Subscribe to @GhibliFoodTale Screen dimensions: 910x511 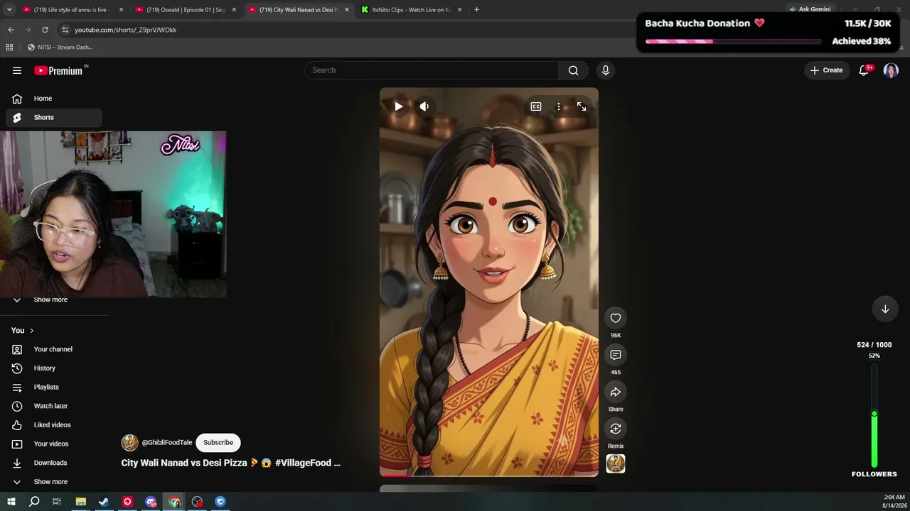click(218, 442)
